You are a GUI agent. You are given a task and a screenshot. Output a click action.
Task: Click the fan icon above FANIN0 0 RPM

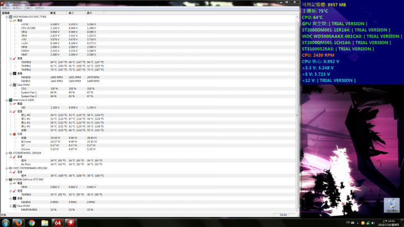15,198
